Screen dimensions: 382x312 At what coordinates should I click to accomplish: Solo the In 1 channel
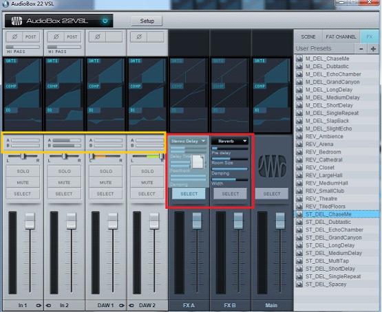click(23, 171)
